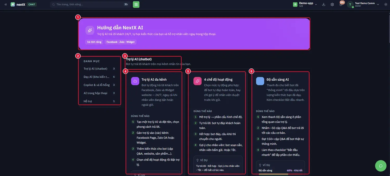Click the count 6 beside Dạy AI
The image size is (390, 176).
tap(114, 77)
